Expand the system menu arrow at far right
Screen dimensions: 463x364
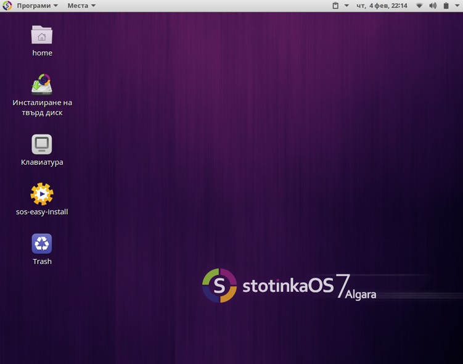457,6
